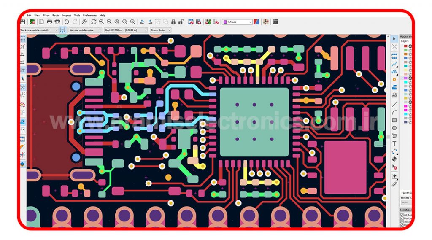
Task: Zoom in with the plus magnifier
Action: tap(102, 22)
